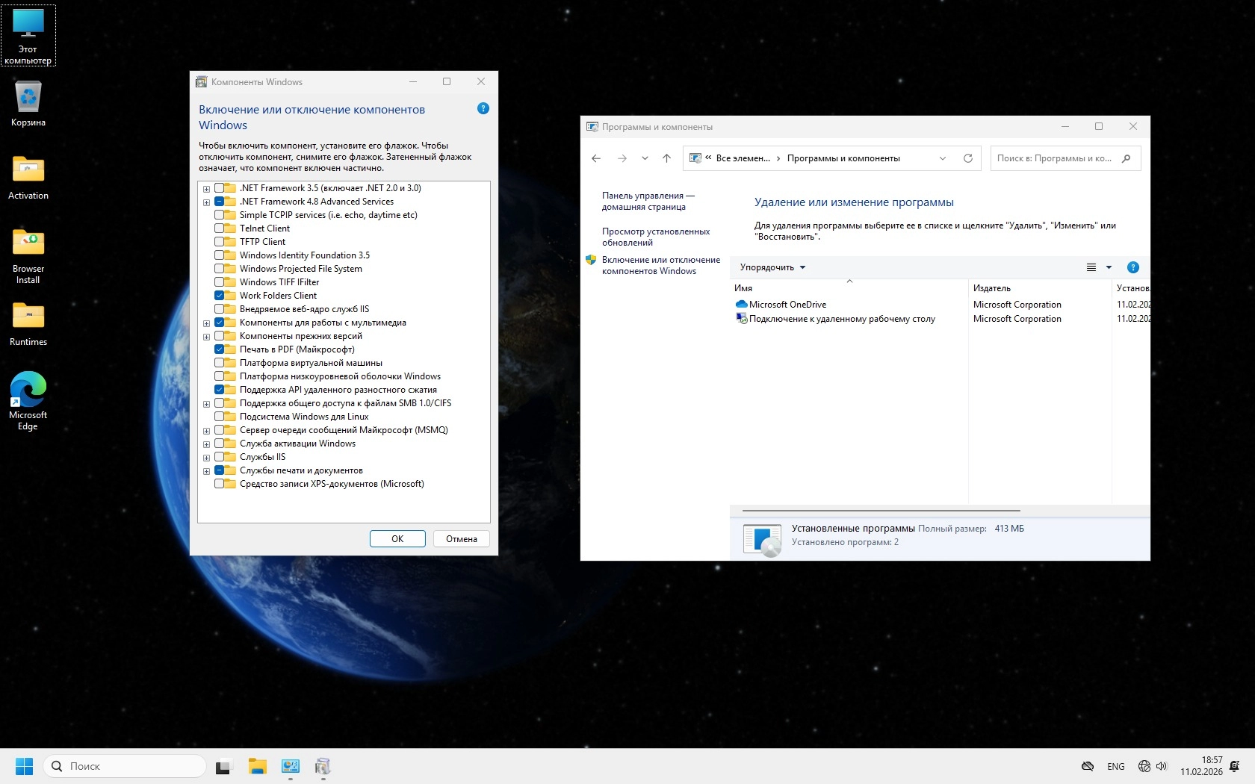The height and width of the screenshot is (784, 1255).
Task: Select Microsoft OneDrive in the program list
Action: (x=787, y=305)
